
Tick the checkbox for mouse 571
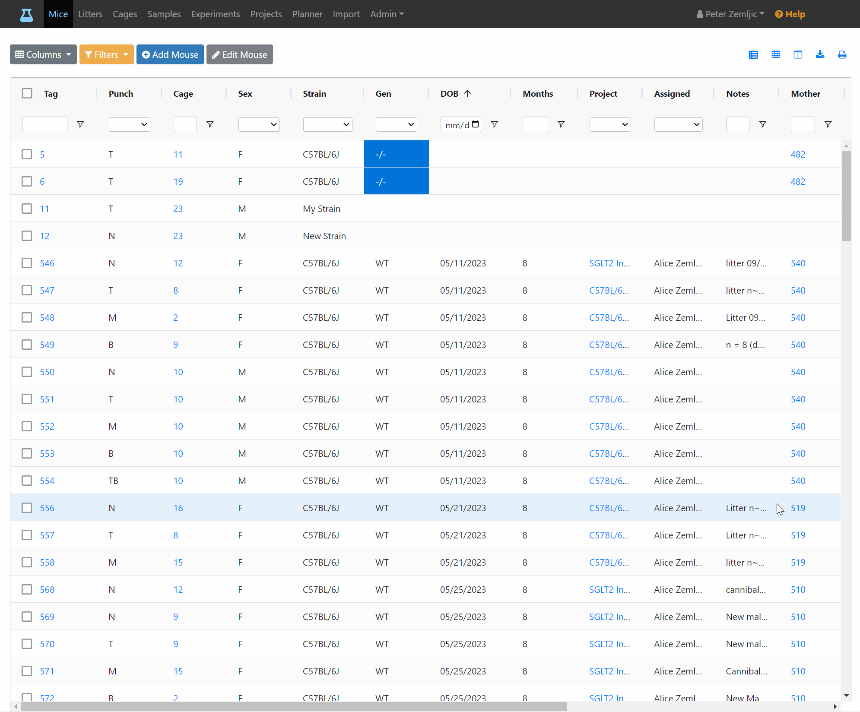coord(27,671)
